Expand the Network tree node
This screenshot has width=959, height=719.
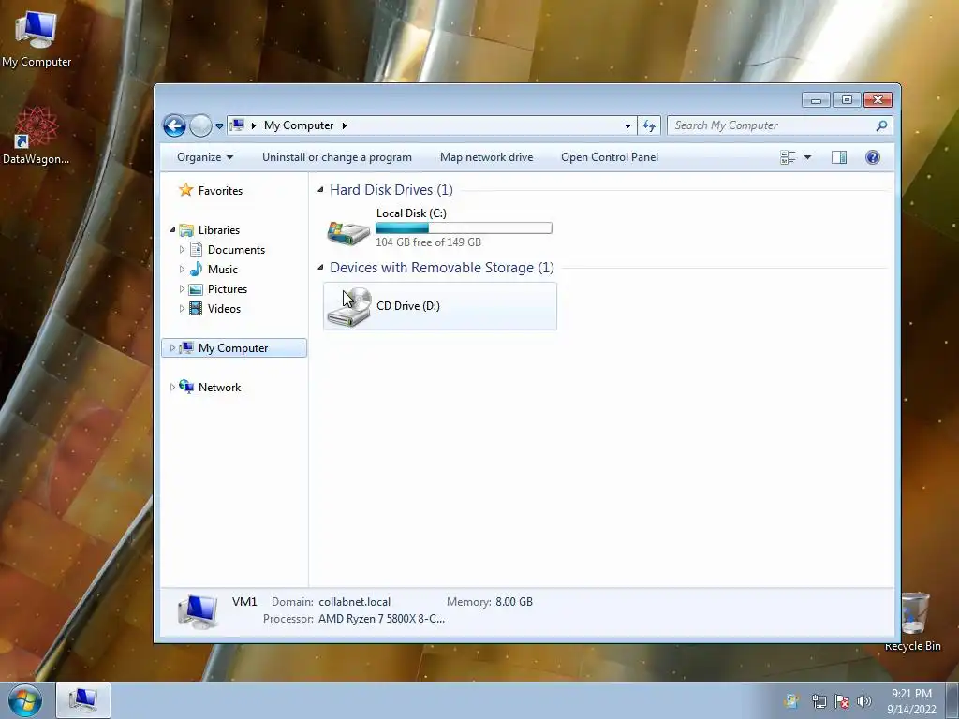(172, 387)
